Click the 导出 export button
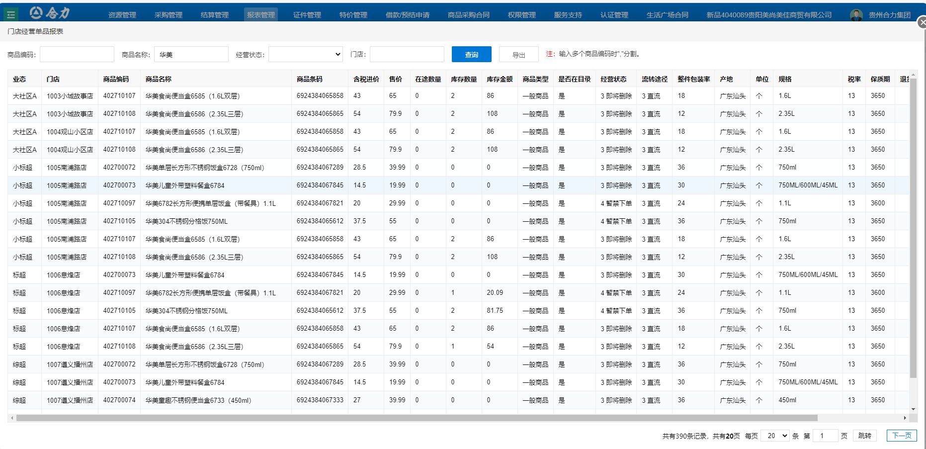926x449 pixels. point(518,55)
